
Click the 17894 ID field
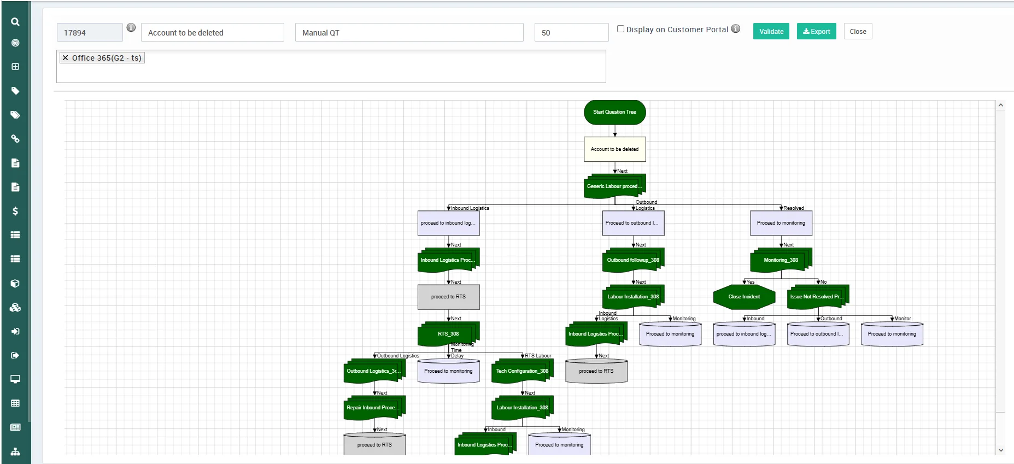[90, 32]
